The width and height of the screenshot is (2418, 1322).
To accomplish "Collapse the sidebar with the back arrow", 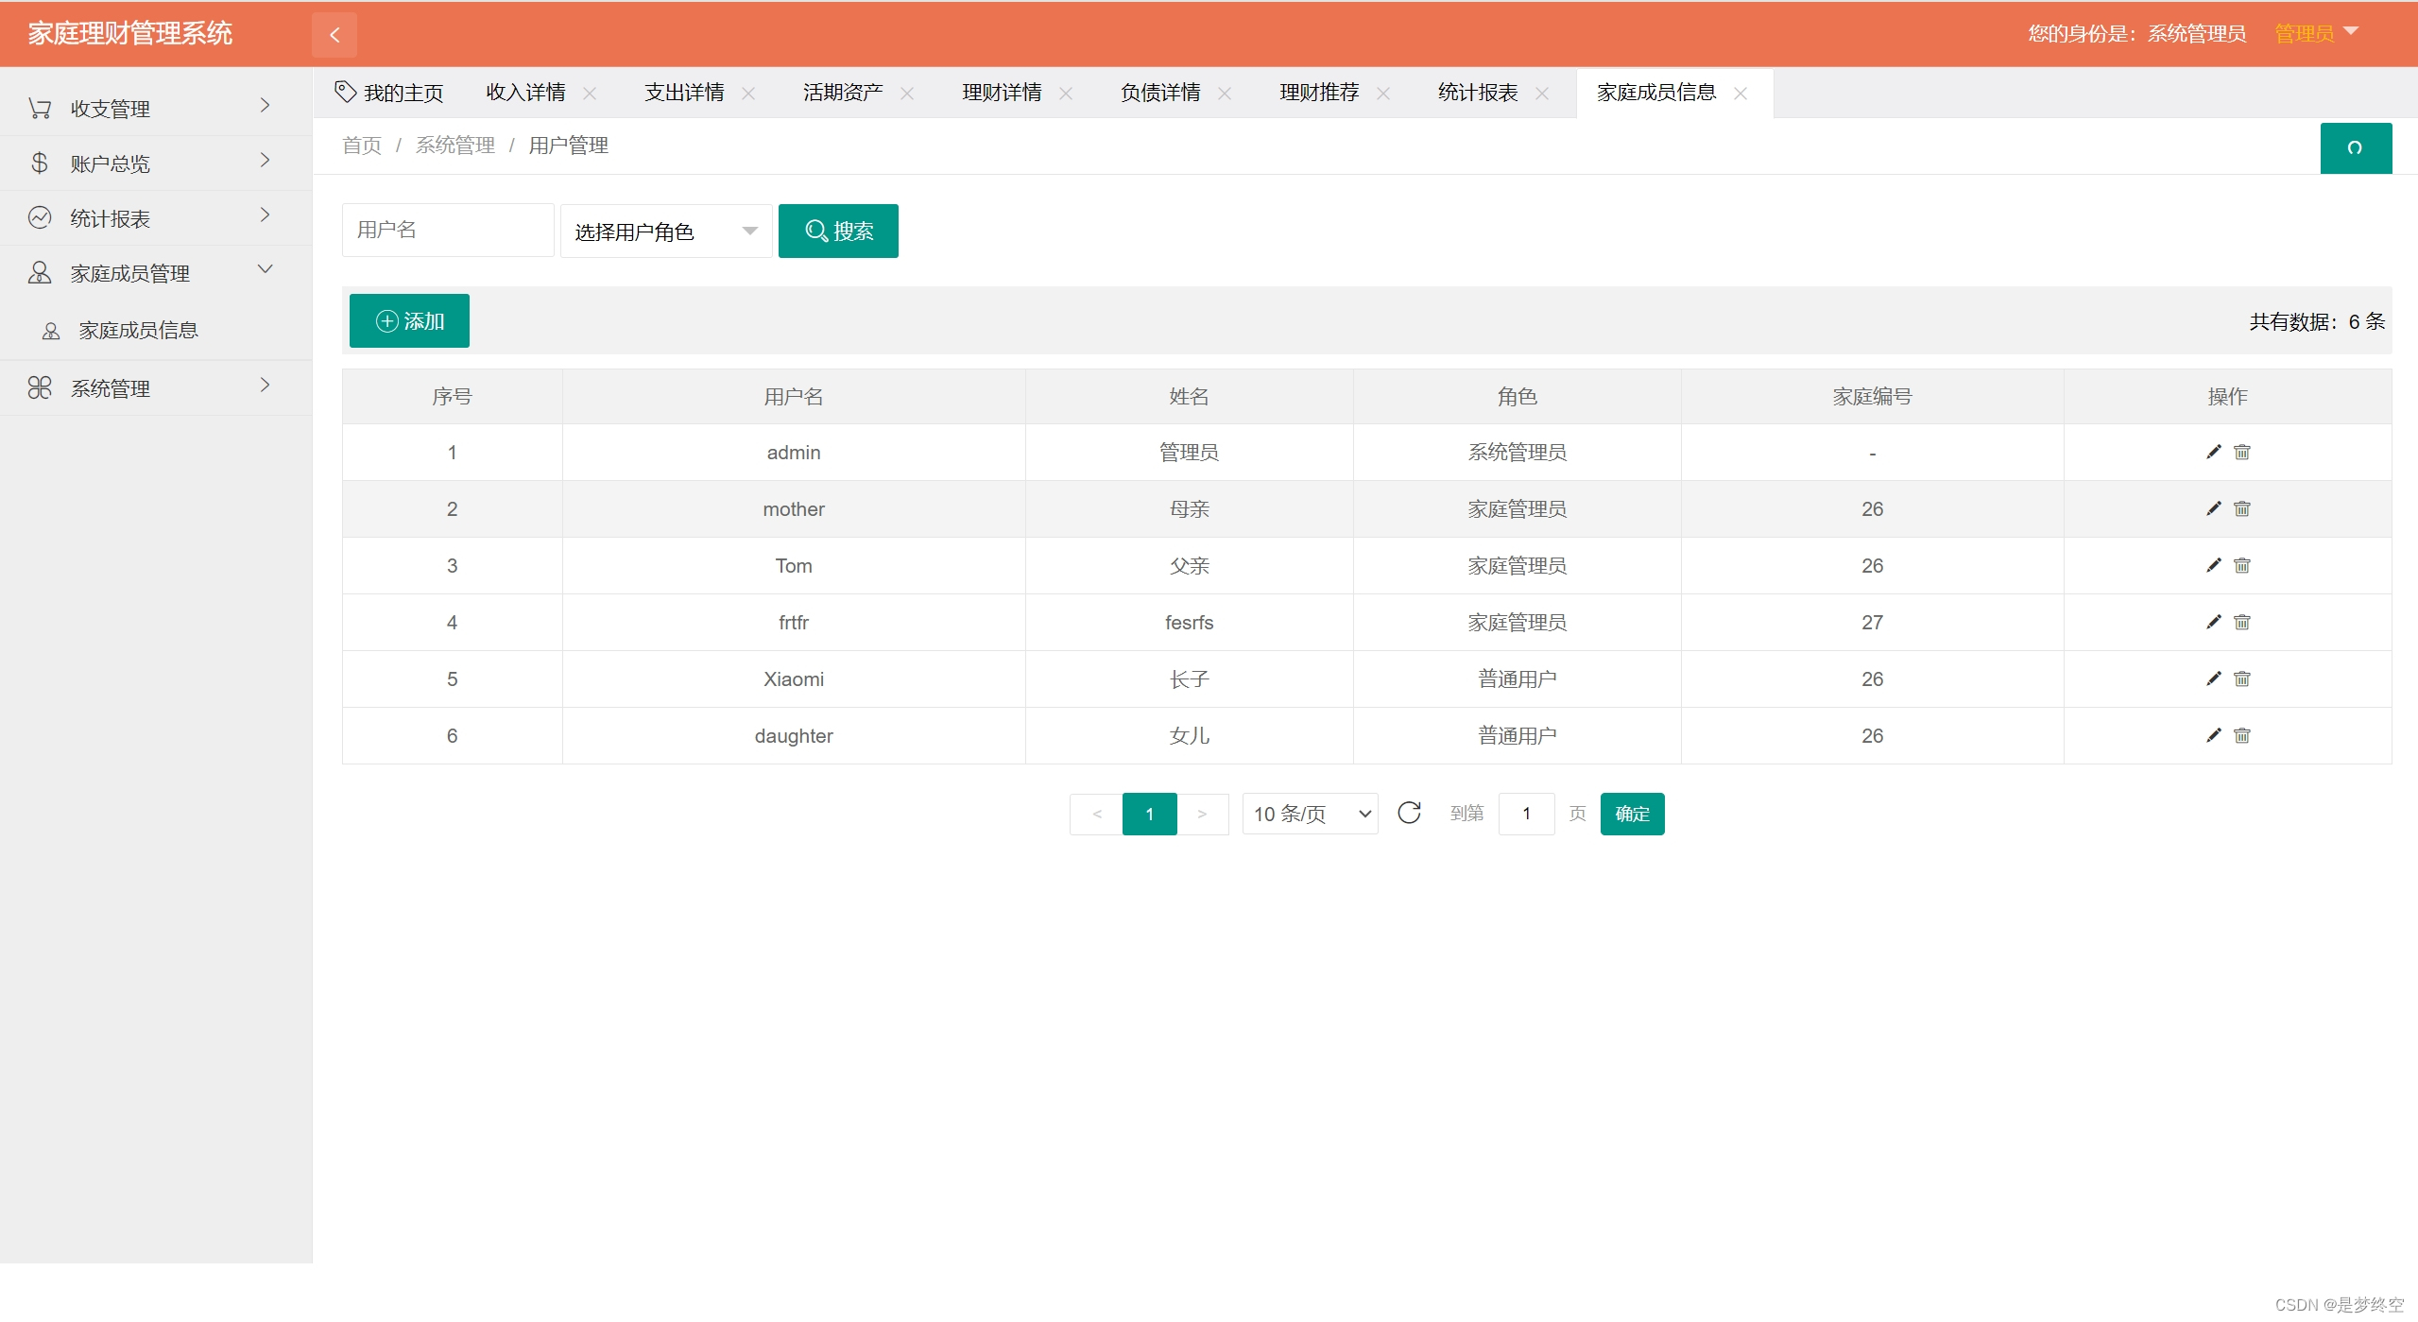I will click(334, 34).
